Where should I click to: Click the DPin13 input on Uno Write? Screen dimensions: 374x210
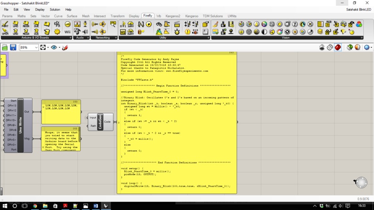(11, 105)
